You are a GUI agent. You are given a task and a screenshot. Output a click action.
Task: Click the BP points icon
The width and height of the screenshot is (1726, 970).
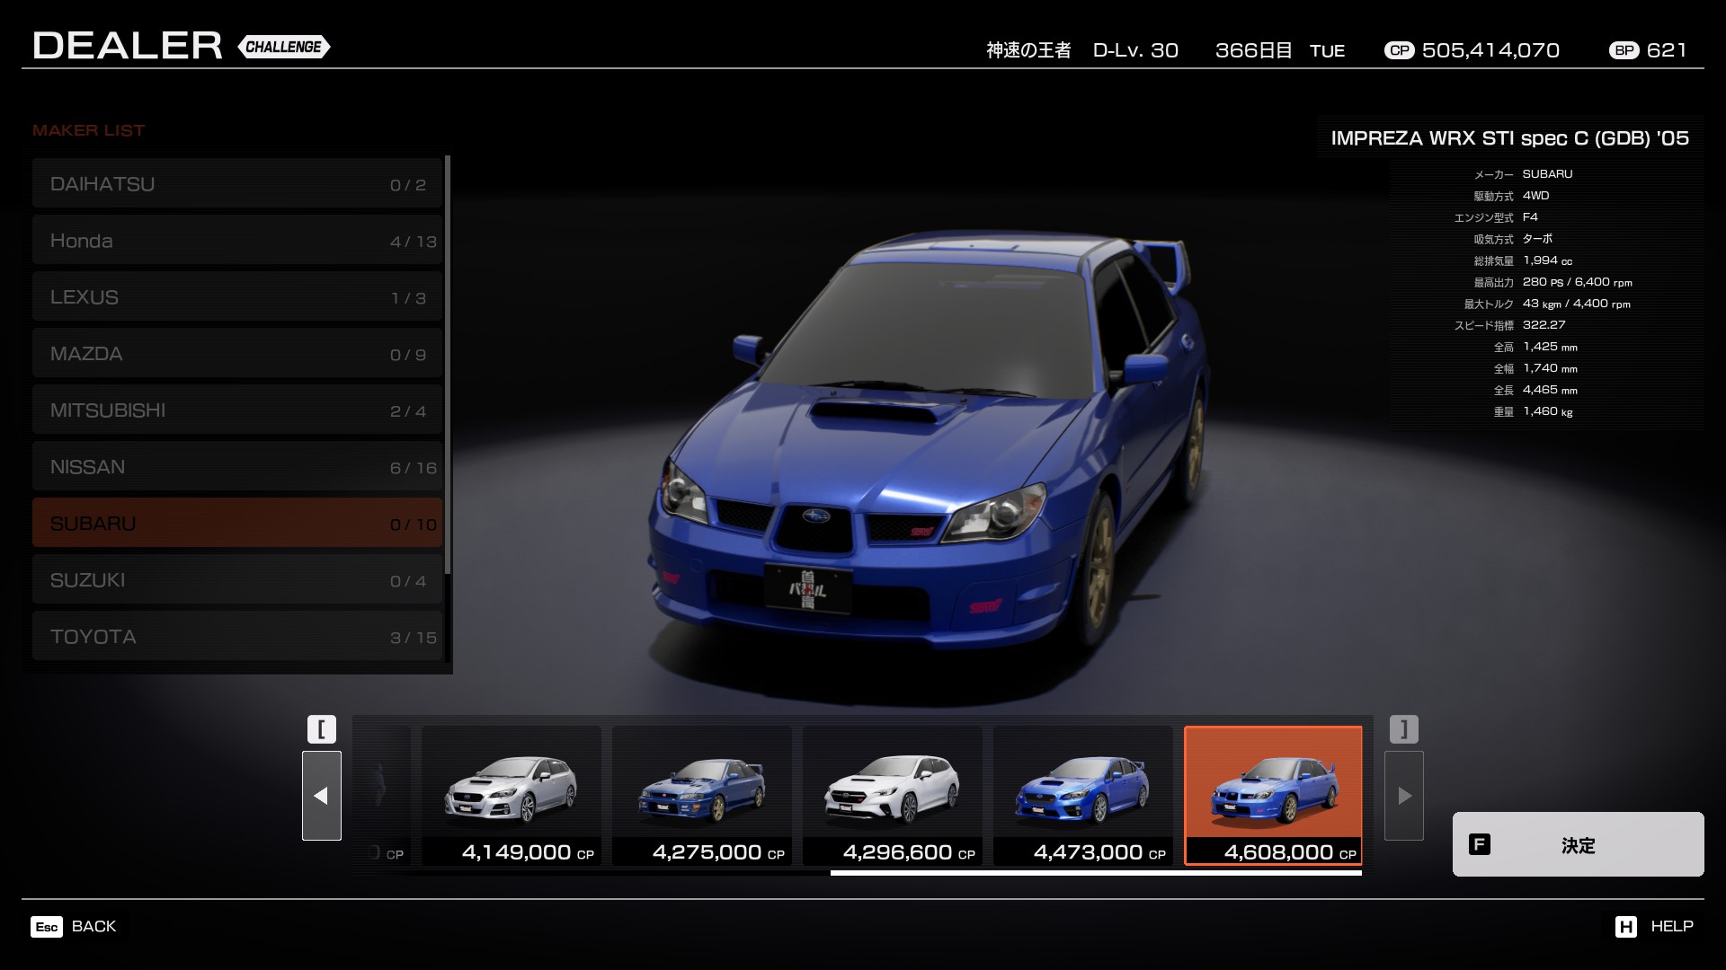1624,50
